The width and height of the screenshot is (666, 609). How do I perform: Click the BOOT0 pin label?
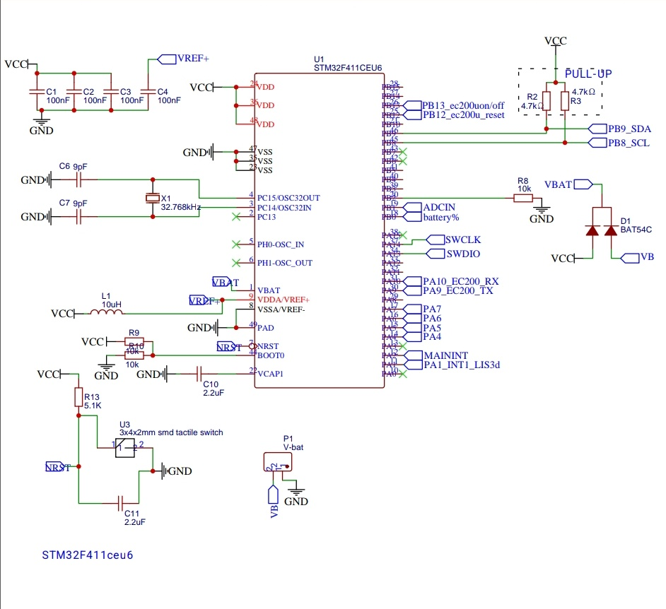tap(271, 355)
